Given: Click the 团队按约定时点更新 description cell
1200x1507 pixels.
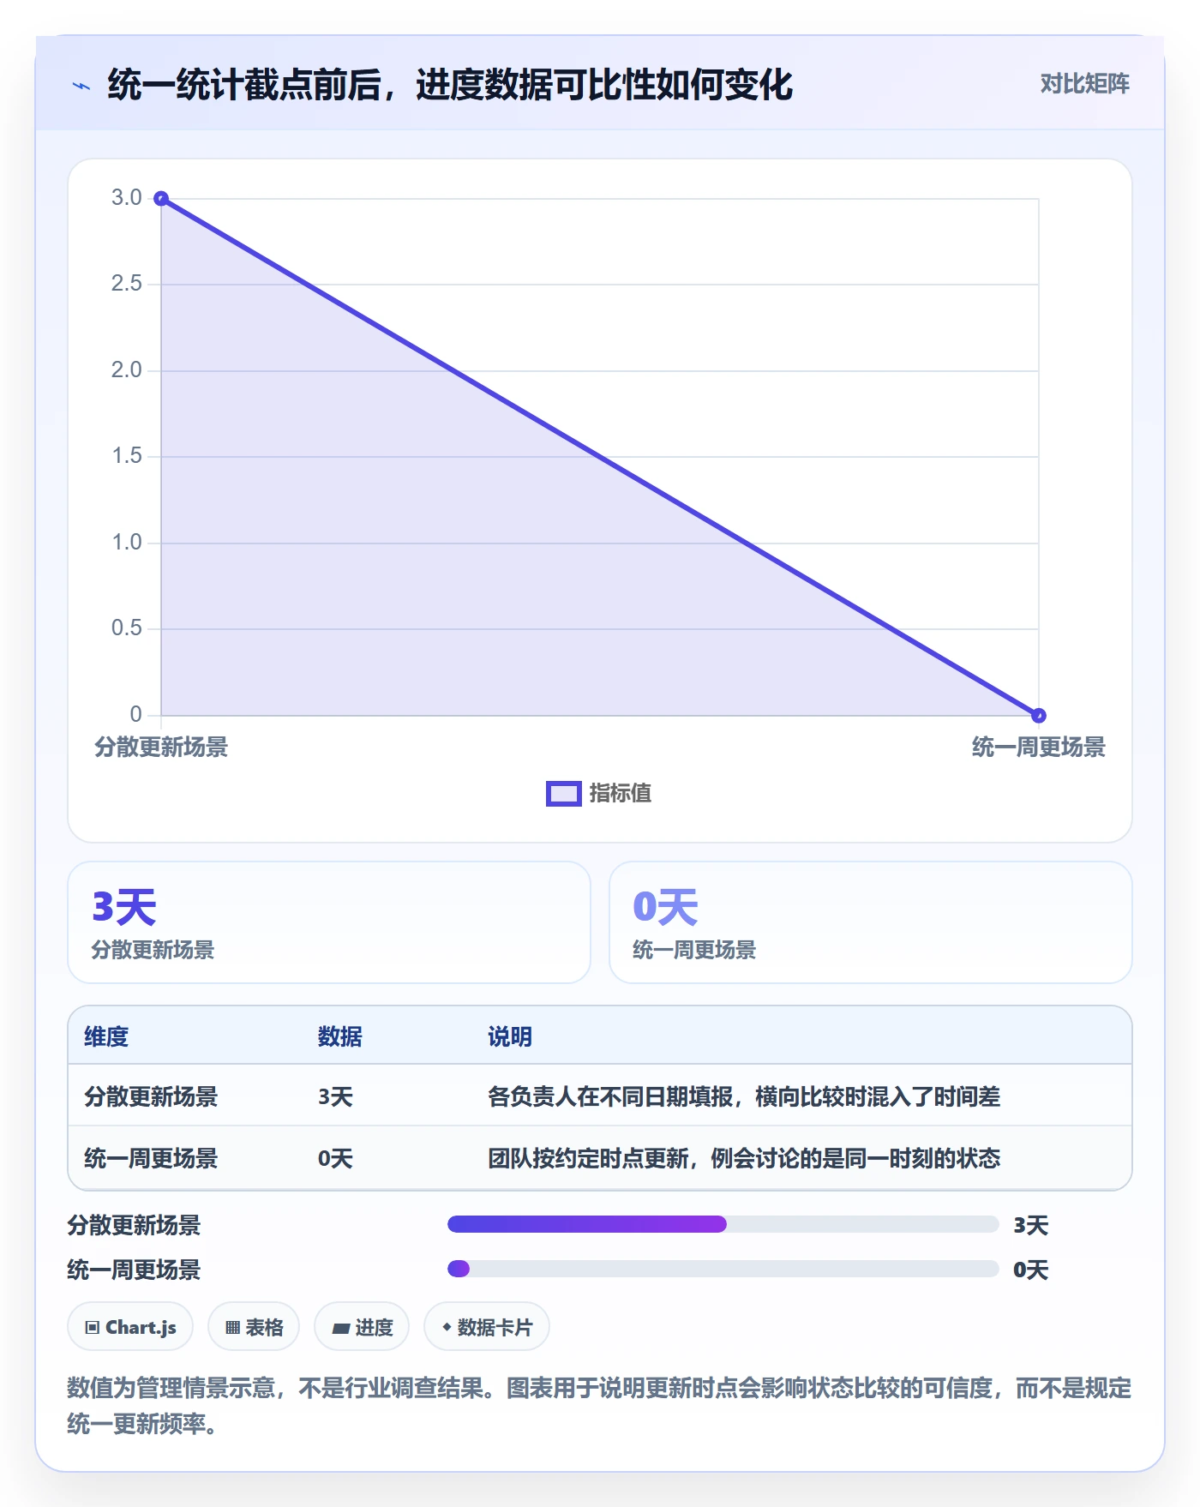Looking at the screenshot, I should (744, 1158).
